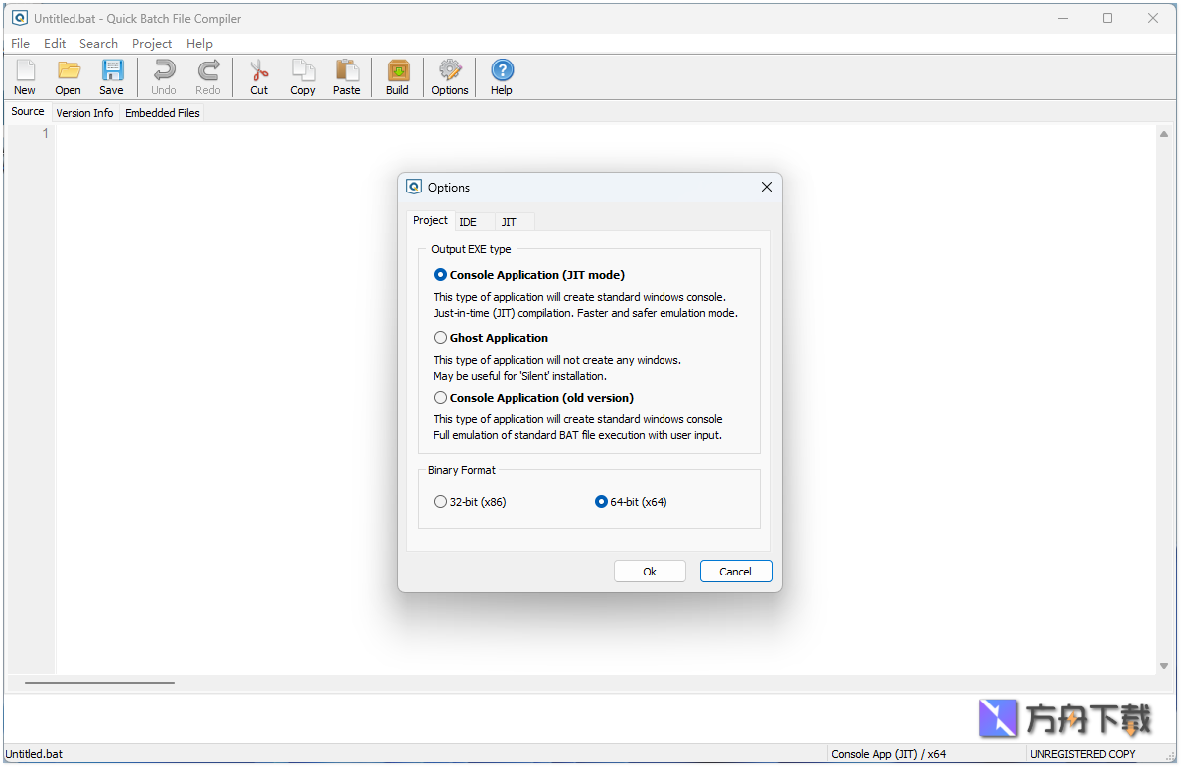Create a new file with the New icon
The image size is (1181, 767).
[24, 76]
